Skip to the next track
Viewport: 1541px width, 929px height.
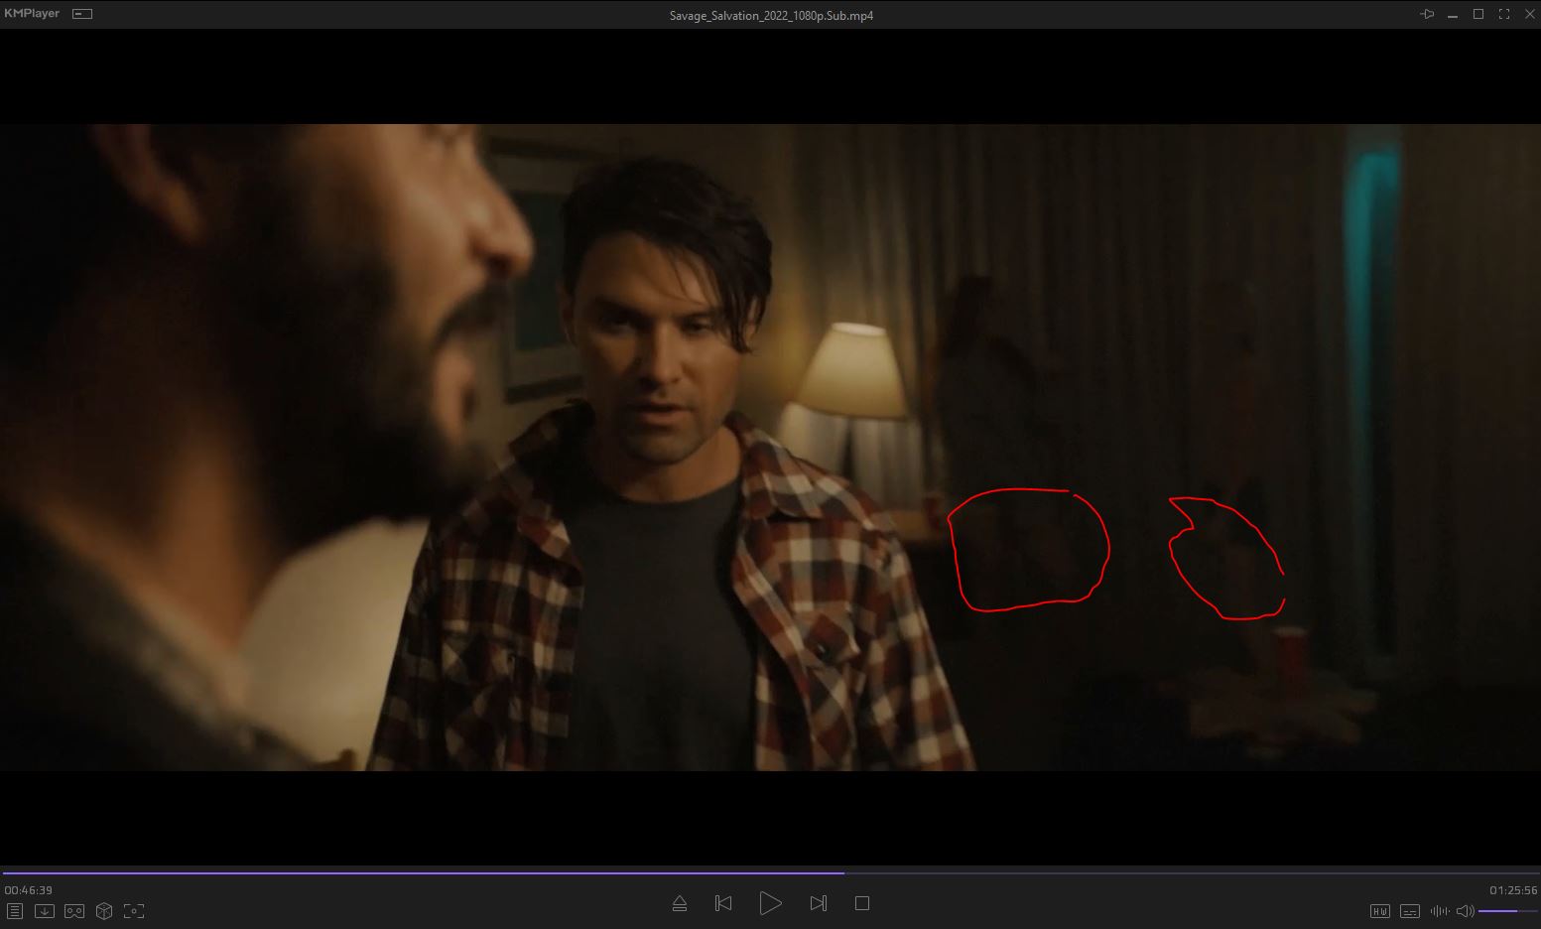(818, 903)
